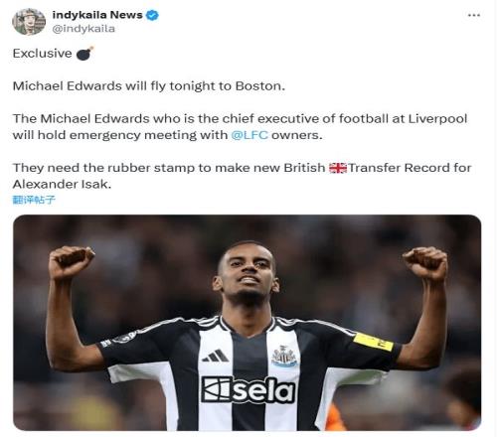Click the Adidas logo on the jersey

point(216,356)
